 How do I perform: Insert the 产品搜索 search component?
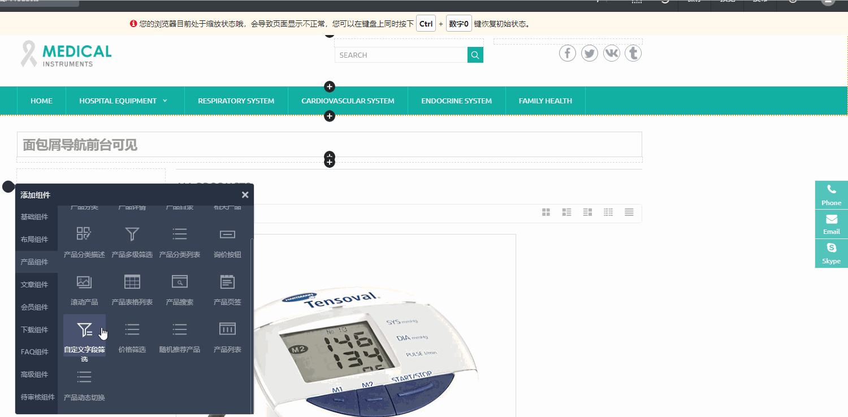coord(180,288)
